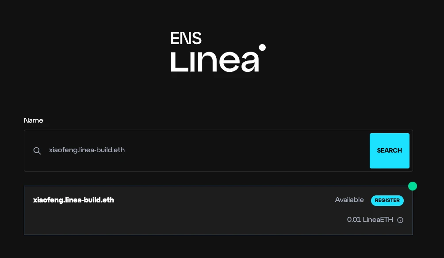The height and width of the screenshot is (258, 444).
Task: Click the 0.01 LineaETH price text
Action: 369,220
